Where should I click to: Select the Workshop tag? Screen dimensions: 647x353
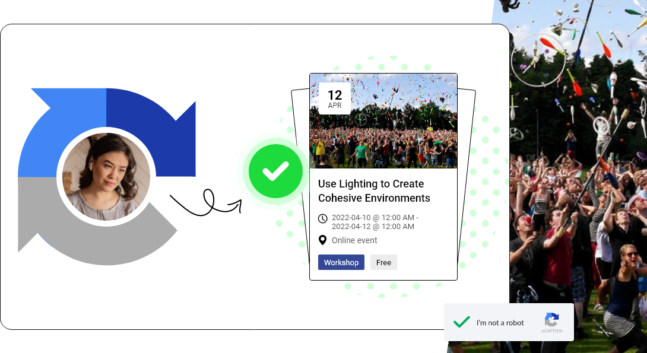tap(341, 262)
